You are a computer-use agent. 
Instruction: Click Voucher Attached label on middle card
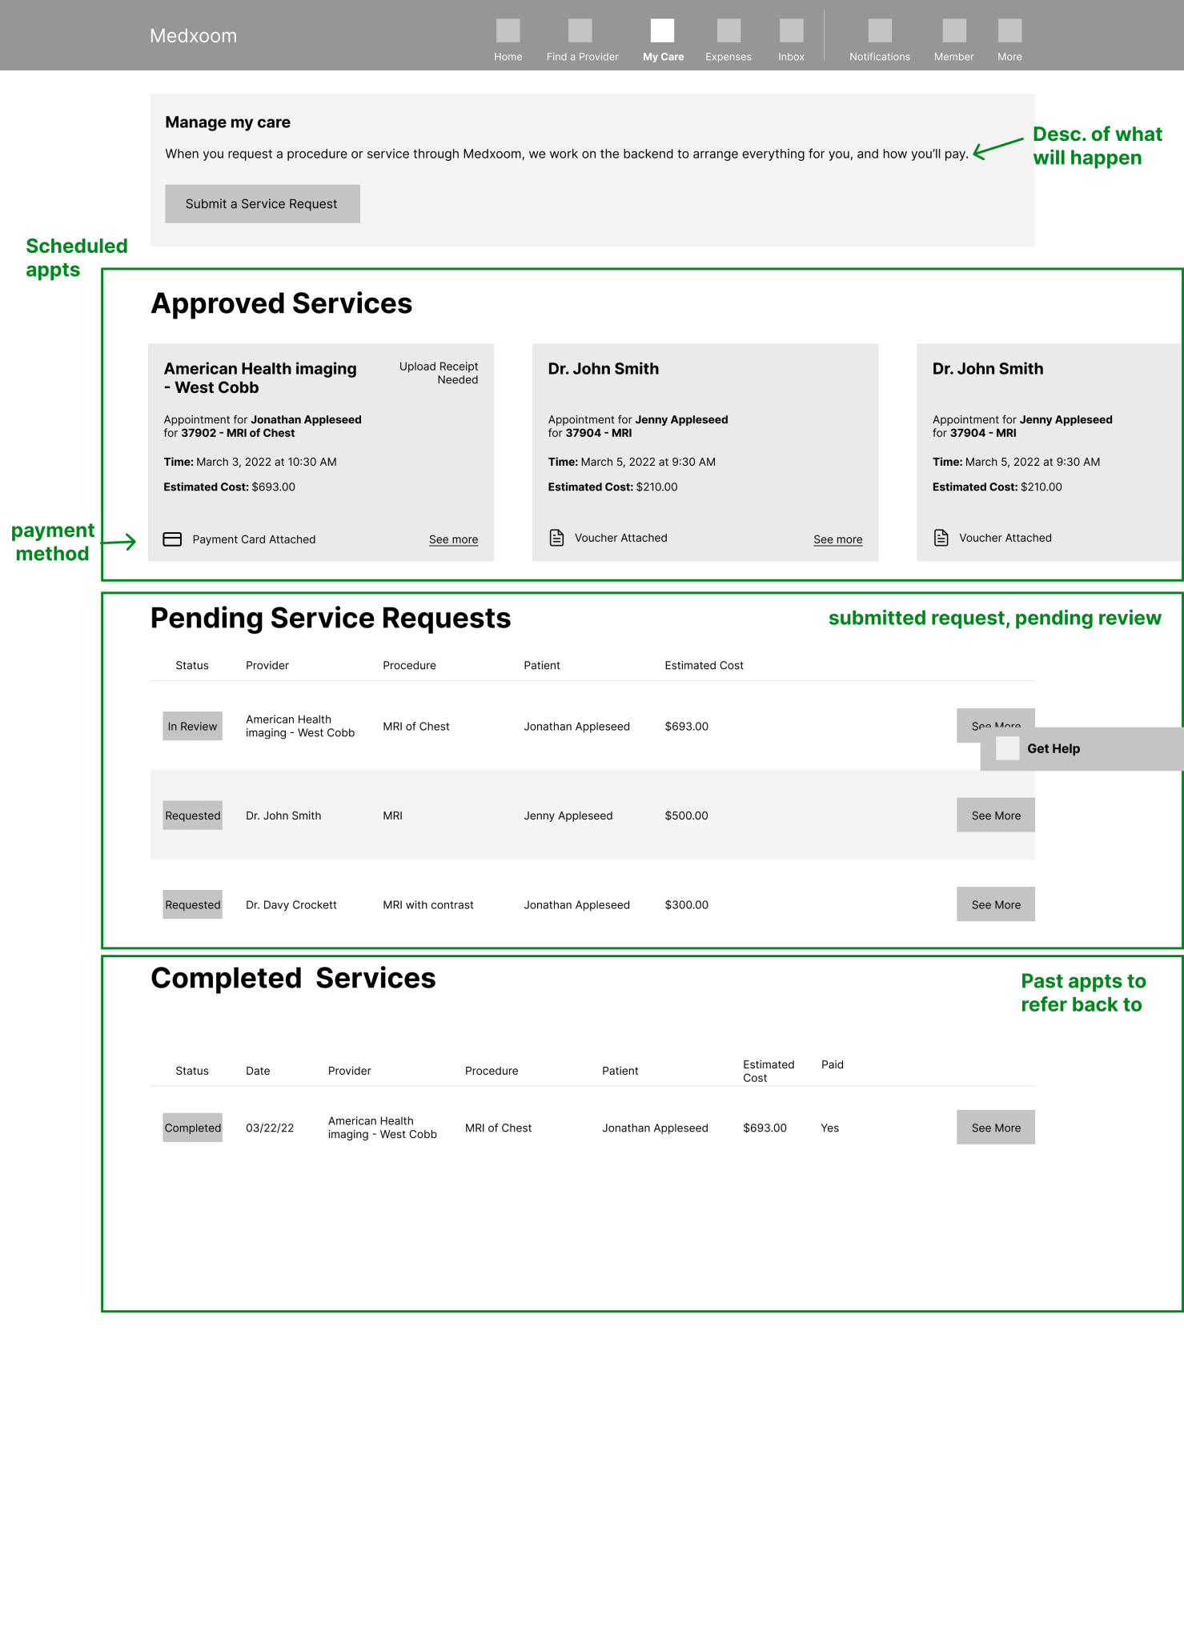coord(620,538)
